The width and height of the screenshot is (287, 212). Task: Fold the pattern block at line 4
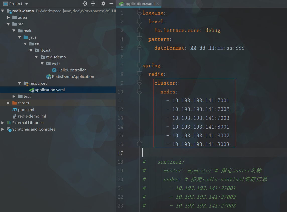point(139,39)
